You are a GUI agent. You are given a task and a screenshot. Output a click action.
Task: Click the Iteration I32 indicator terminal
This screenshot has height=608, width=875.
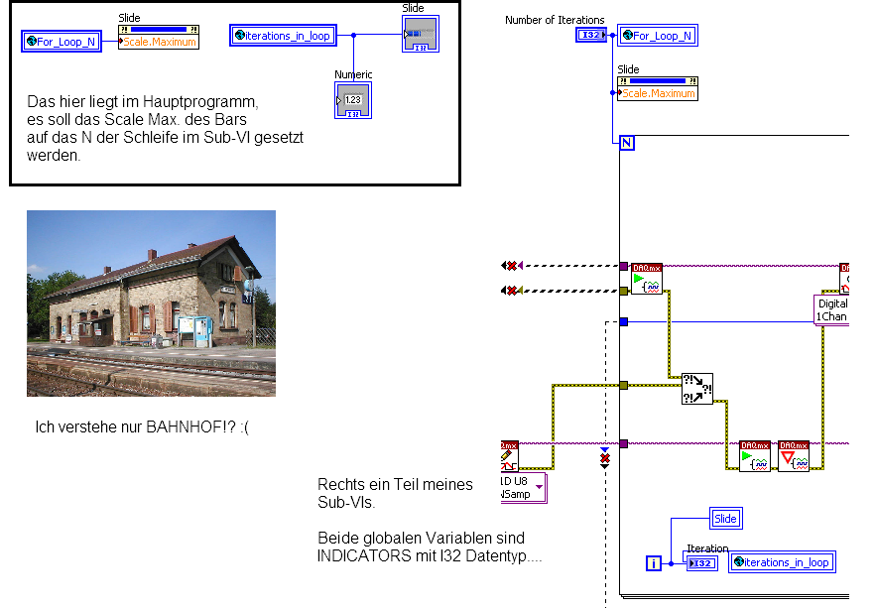(702, 563)
